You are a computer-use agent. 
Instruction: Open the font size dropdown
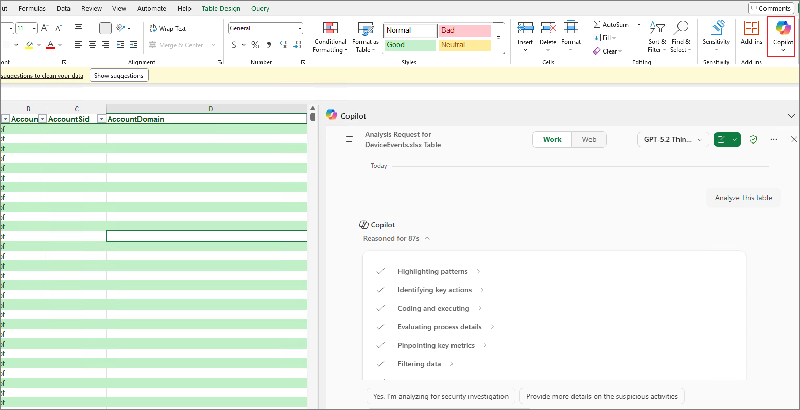tap(34, 28)
